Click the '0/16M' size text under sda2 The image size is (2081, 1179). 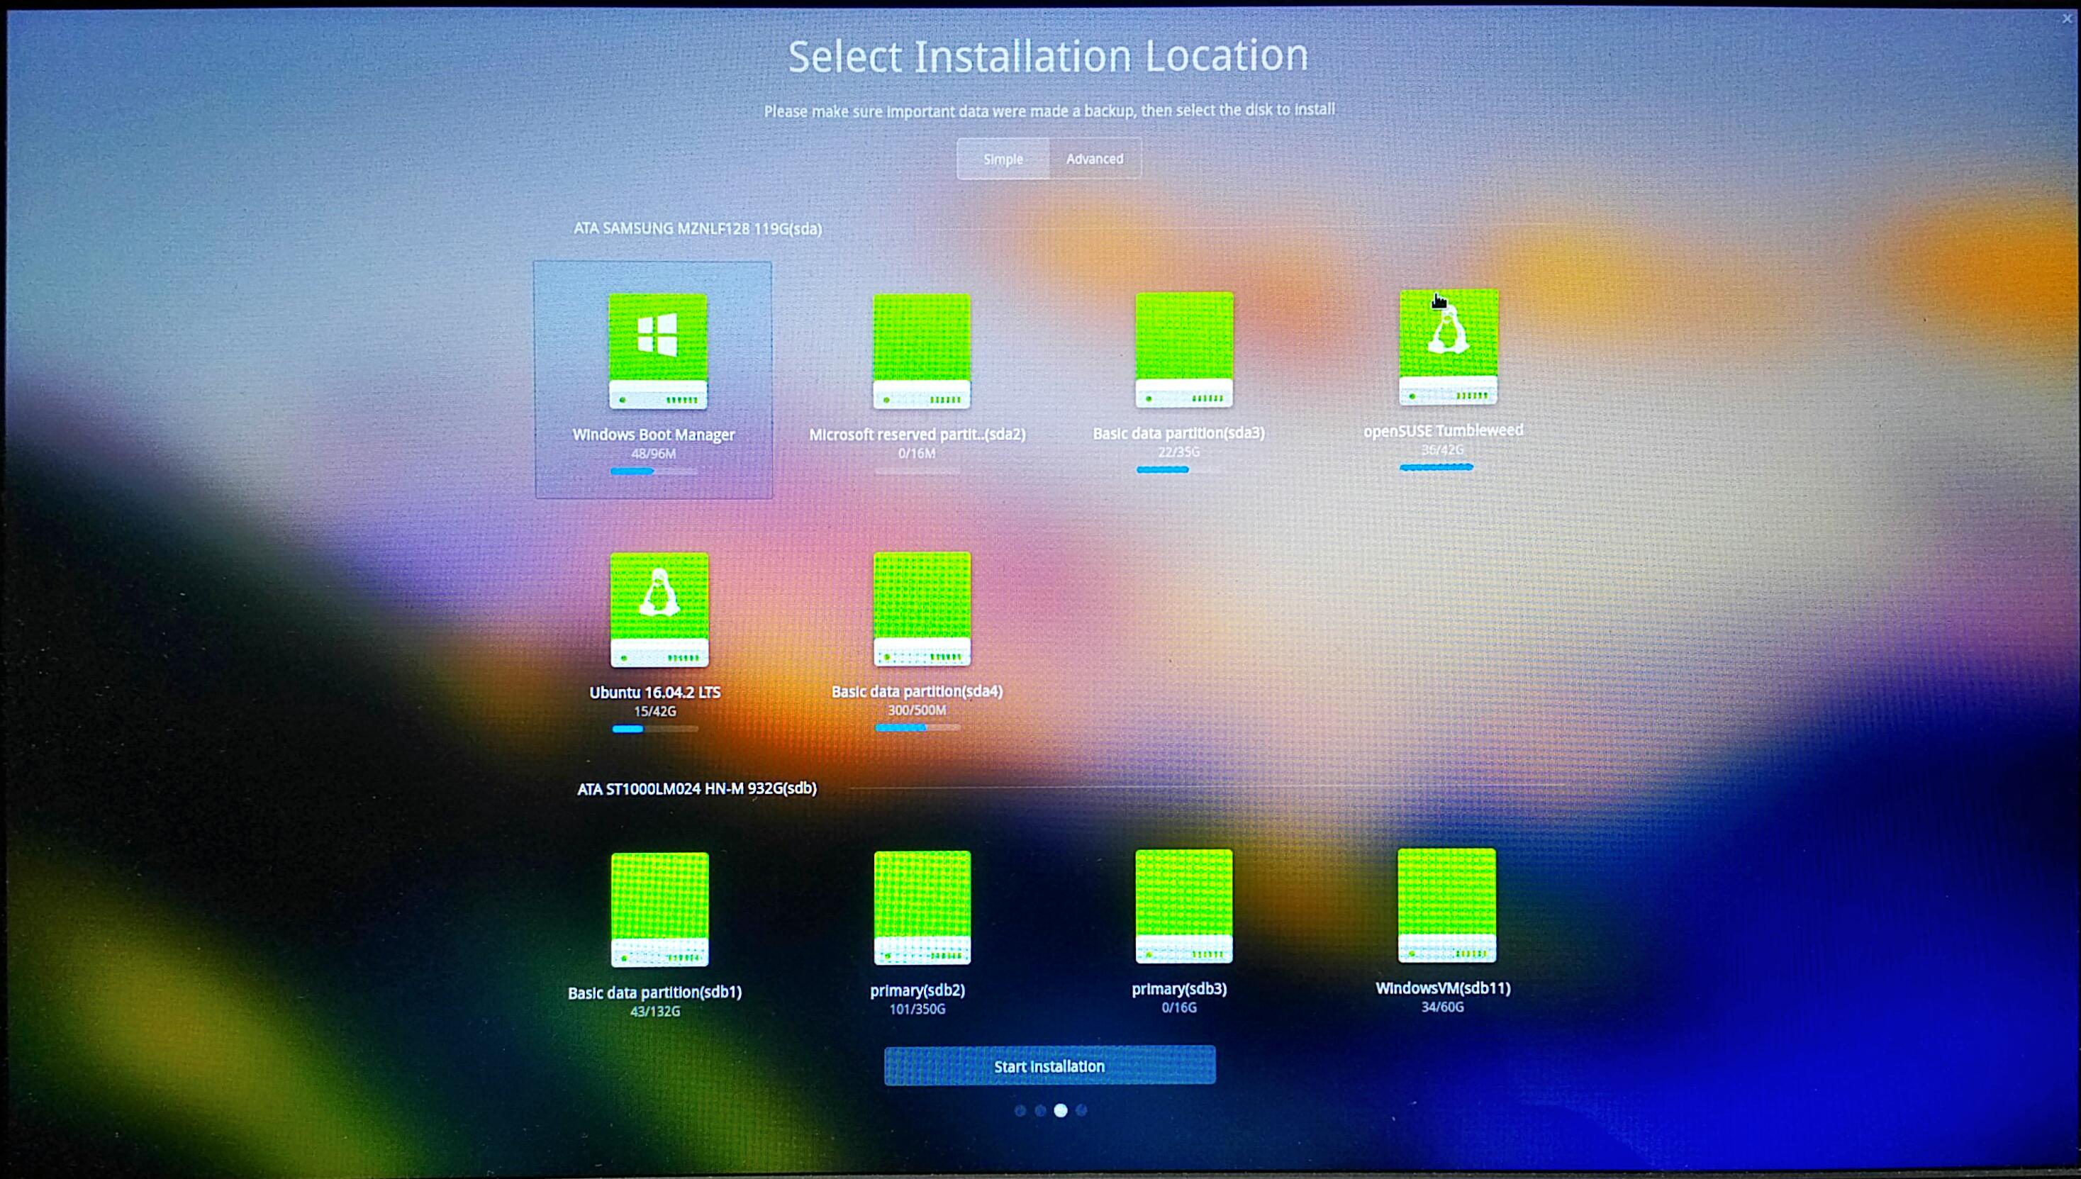click(x=917, y=452)
